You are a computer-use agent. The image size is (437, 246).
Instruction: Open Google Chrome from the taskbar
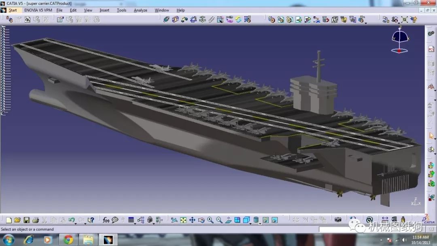point(68,240)
